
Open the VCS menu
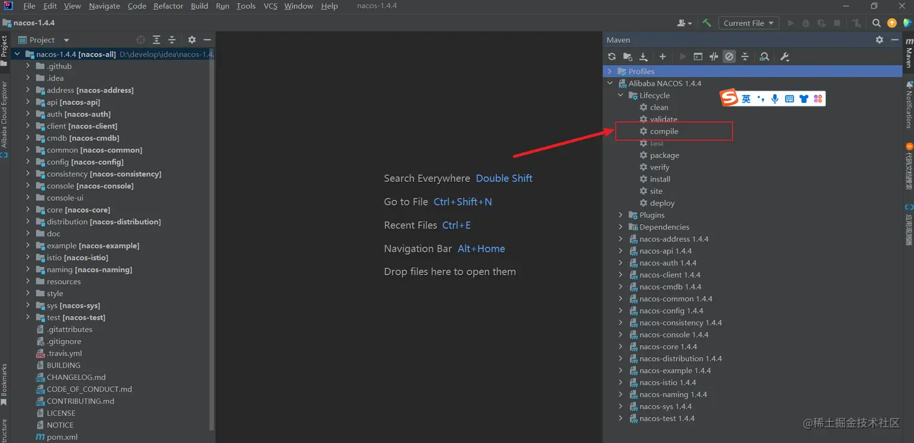click(271, 6)
